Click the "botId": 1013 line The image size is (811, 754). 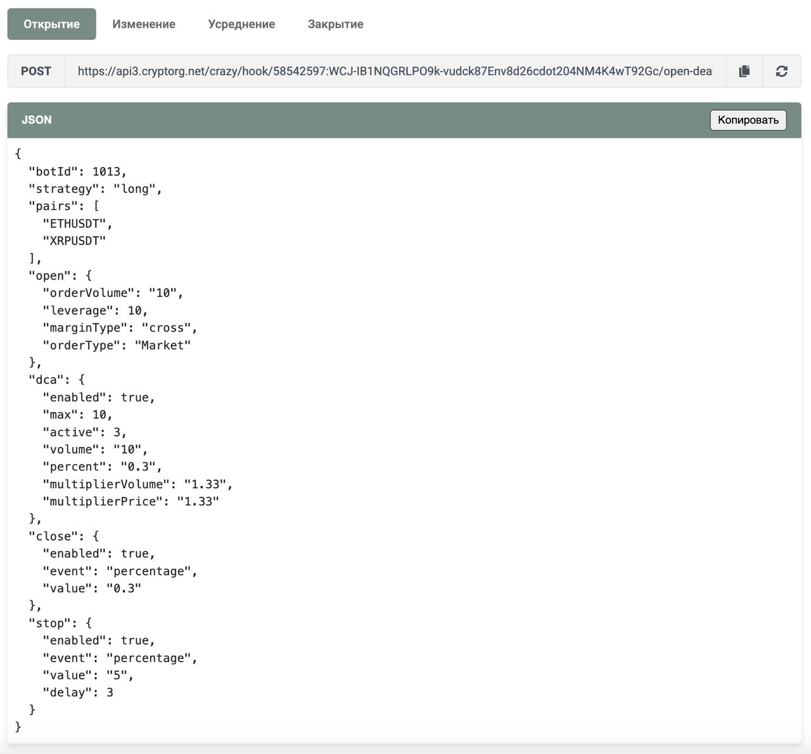click(x=77, y=172)
